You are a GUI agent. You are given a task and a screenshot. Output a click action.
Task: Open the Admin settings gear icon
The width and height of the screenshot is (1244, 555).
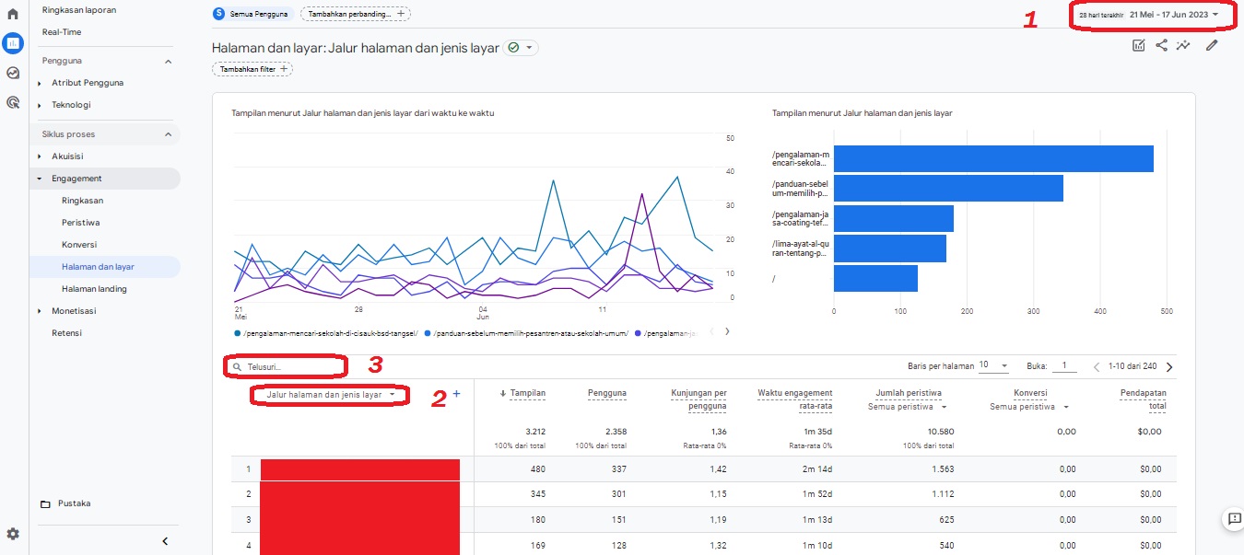click(13, 534)
